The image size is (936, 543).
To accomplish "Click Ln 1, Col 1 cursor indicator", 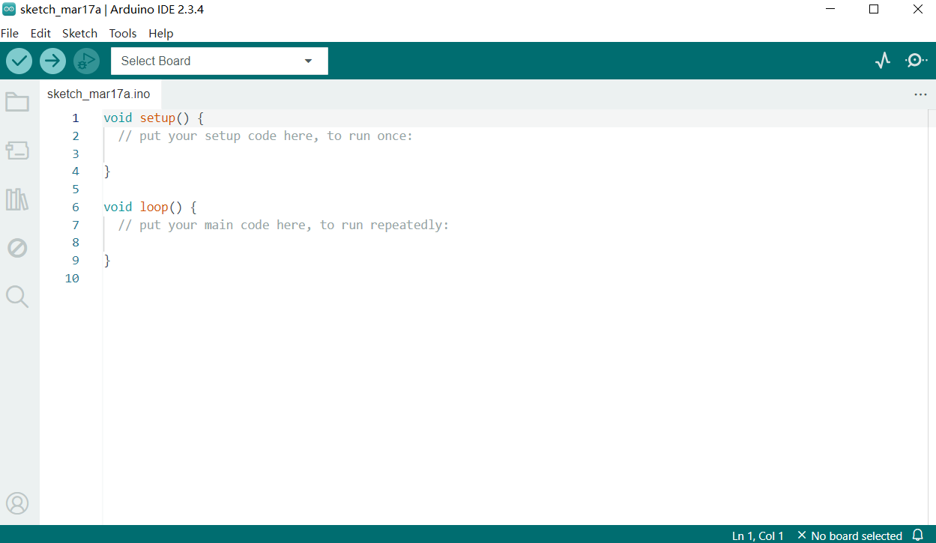I will point(758,536).
